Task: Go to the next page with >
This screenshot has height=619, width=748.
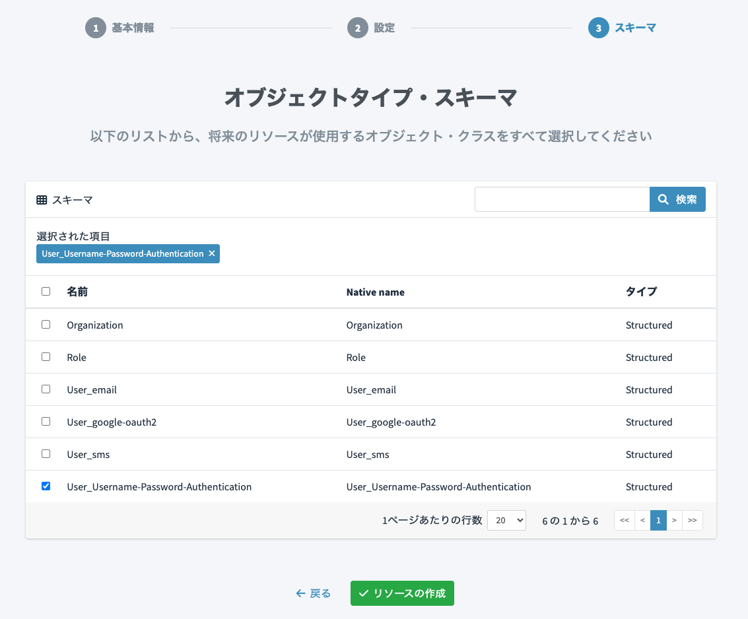Action: (x=674, y=520)
